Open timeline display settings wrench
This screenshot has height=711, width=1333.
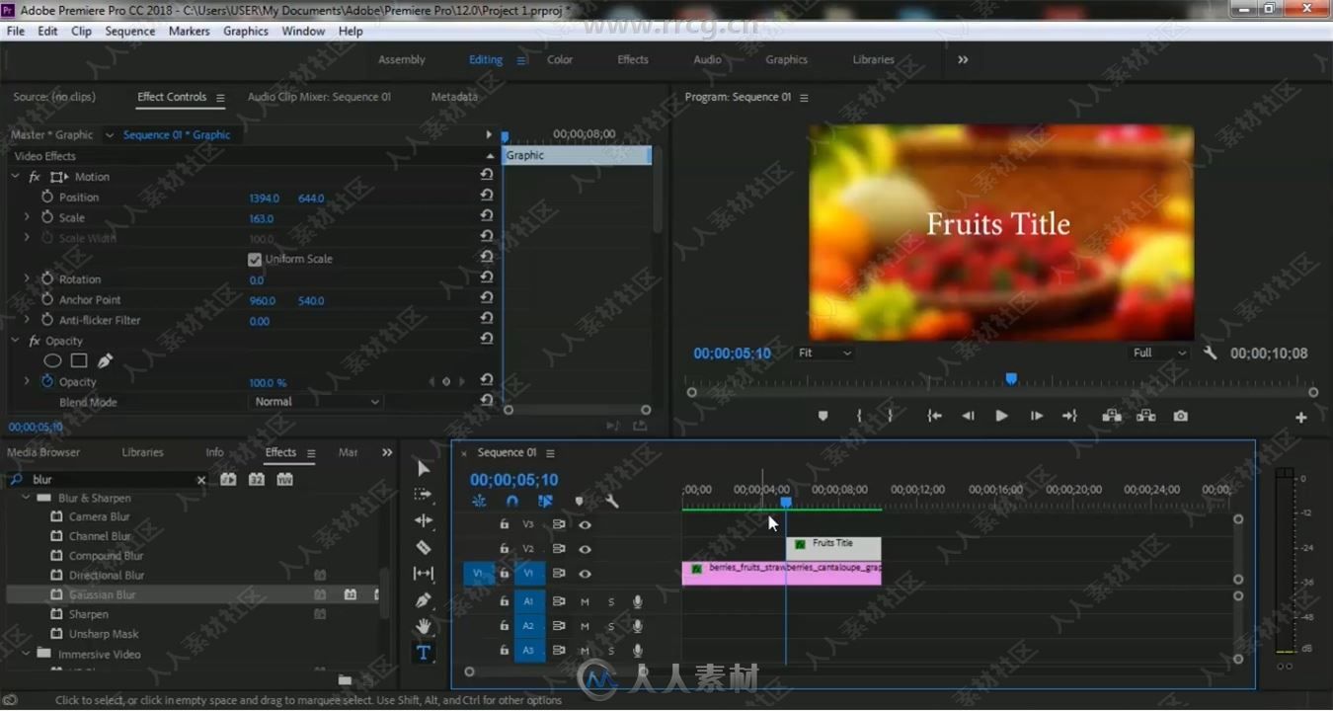tap(612, 502)
